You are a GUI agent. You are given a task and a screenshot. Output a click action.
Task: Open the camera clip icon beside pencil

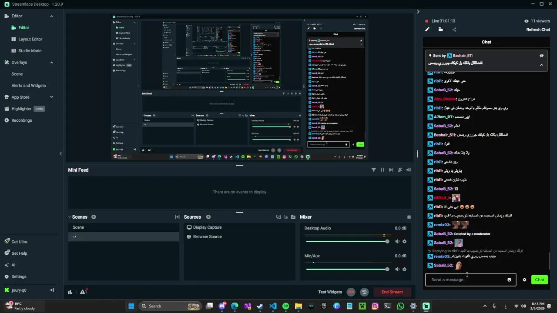coord(441,30)
